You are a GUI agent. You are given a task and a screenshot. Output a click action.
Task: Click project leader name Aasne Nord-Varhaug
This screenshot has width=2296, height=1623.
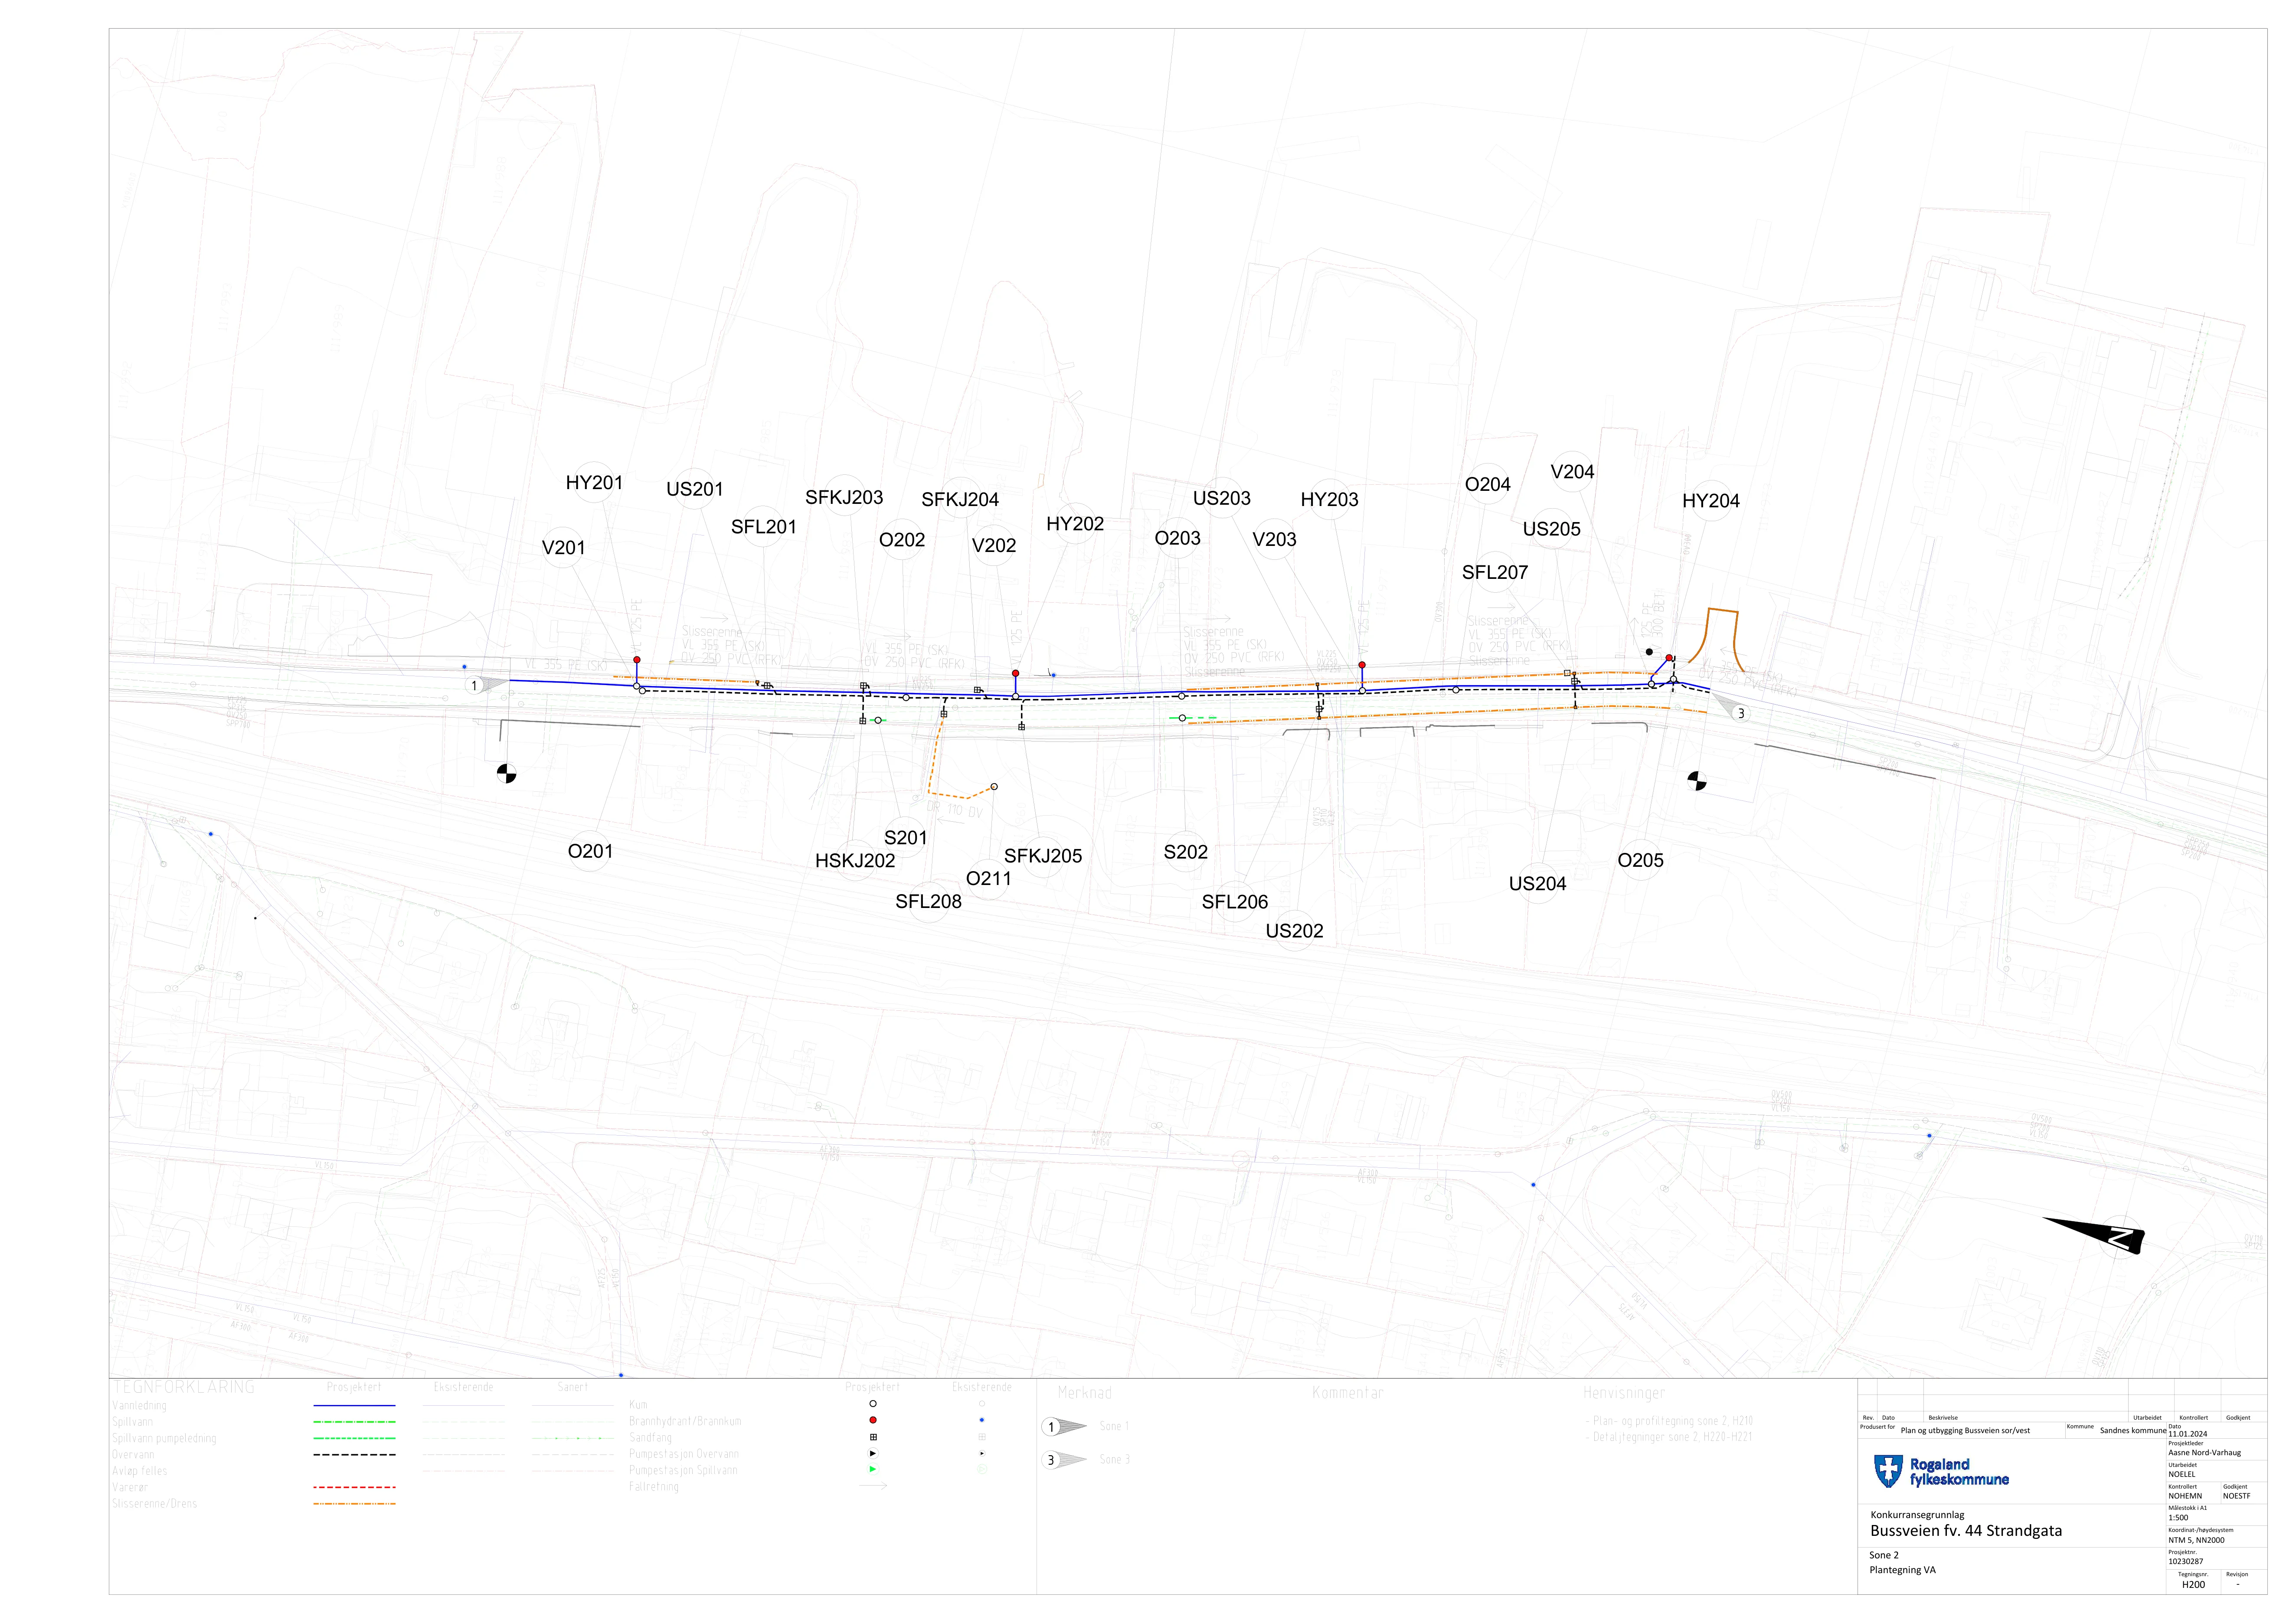click(2205, 1452)
